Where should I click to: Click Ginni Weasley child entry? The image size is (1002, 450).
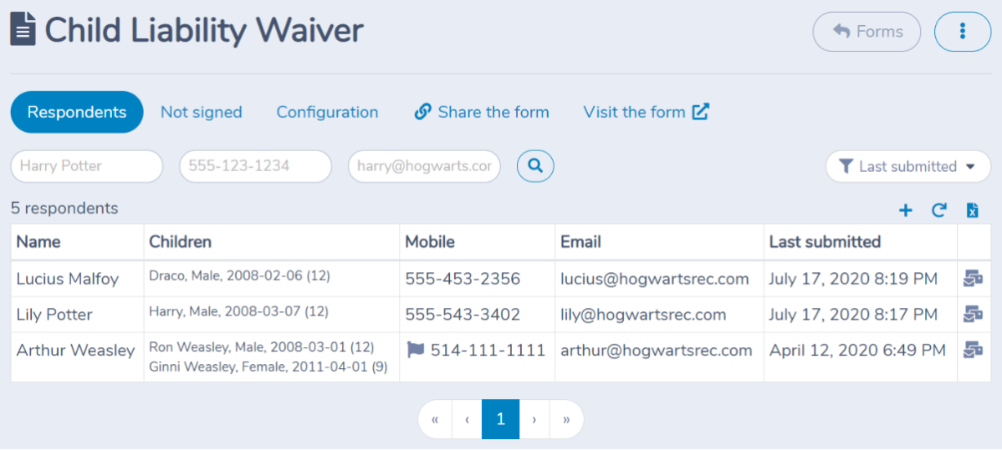point(268,367)
